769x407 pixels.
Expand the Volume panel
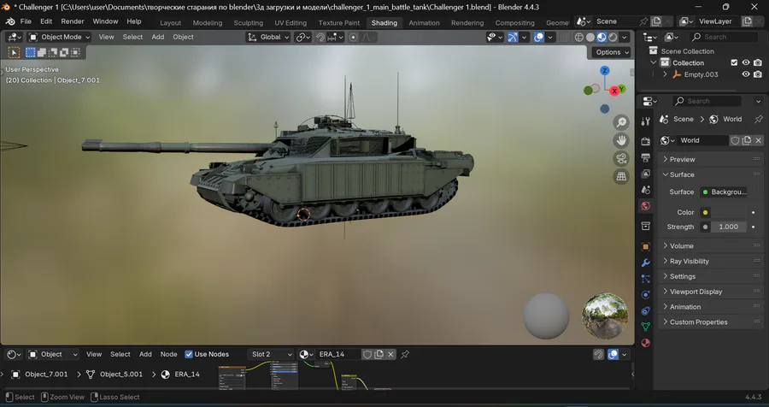[681, 245]
